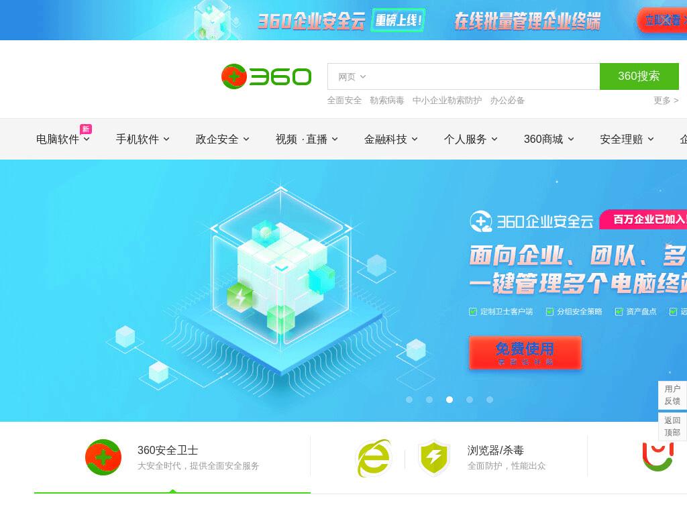Click inside the search text field

click(482, 76)
